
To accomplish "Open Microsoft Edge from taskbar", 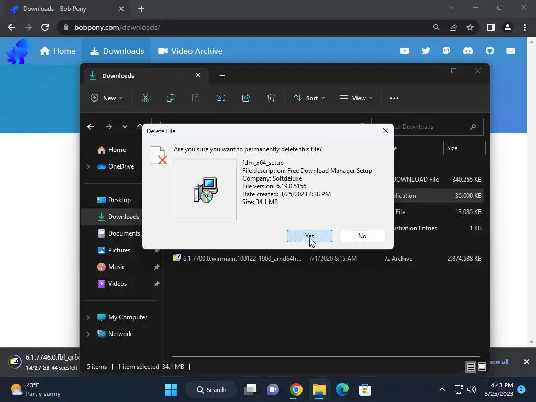I will pos(342,389).
